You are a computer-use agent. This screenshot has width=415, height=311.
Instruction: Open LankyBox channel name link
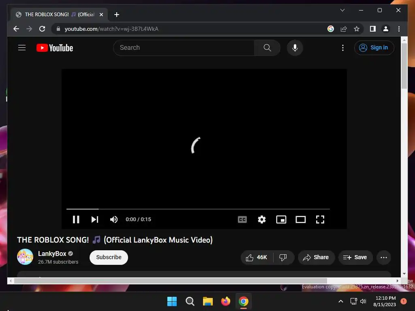(52, 253)
